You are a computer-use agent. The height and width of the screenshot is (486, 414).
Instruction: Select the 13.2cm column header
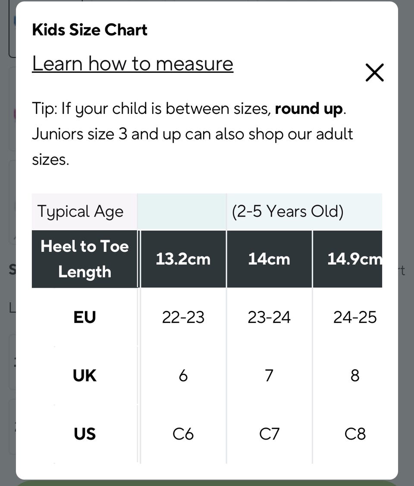pyautogui.click(x=183, y=259)
